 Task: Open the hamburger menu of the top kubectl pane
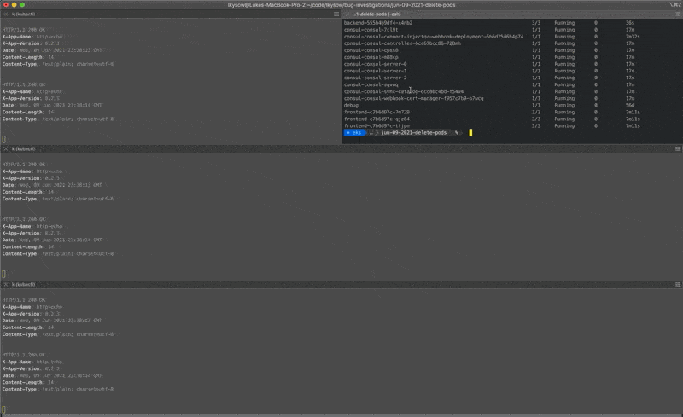pos(336,14)
